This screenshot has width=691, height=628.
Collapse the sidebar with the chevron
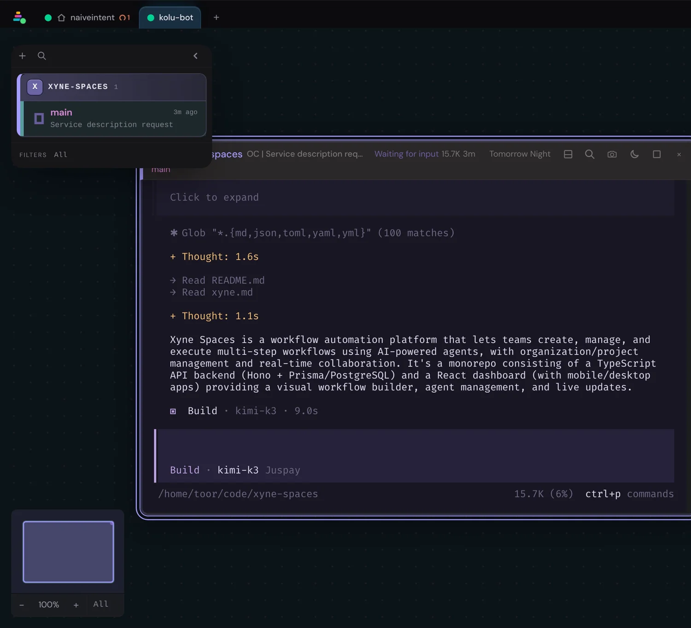pyautogui.click(x=195, y=56)
